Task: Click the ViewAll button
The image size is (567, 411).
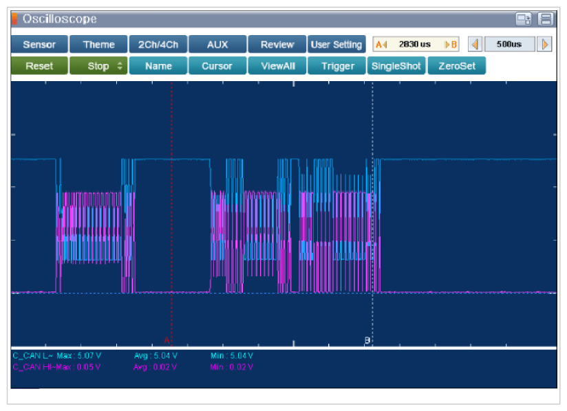Action: tap(277, 66)
